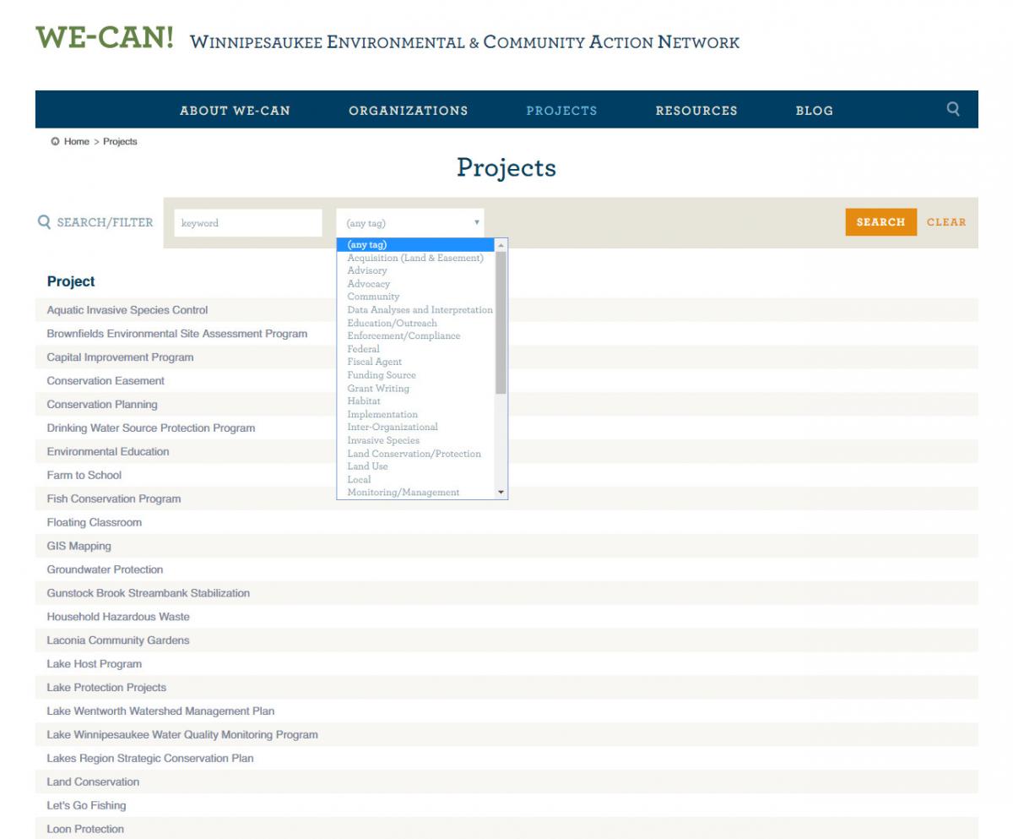
Task: Click the Home breadcrumb link
Action: (x=76, y=142)
